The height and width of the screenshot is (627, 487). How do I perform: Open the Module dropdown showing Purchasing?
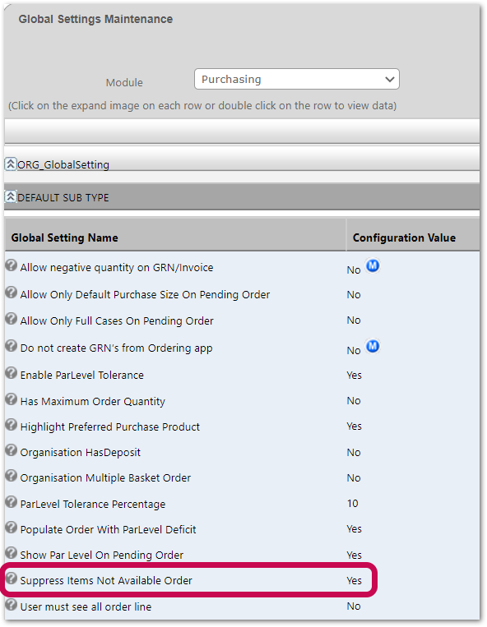pyautogui.click(x=296, y=79)
